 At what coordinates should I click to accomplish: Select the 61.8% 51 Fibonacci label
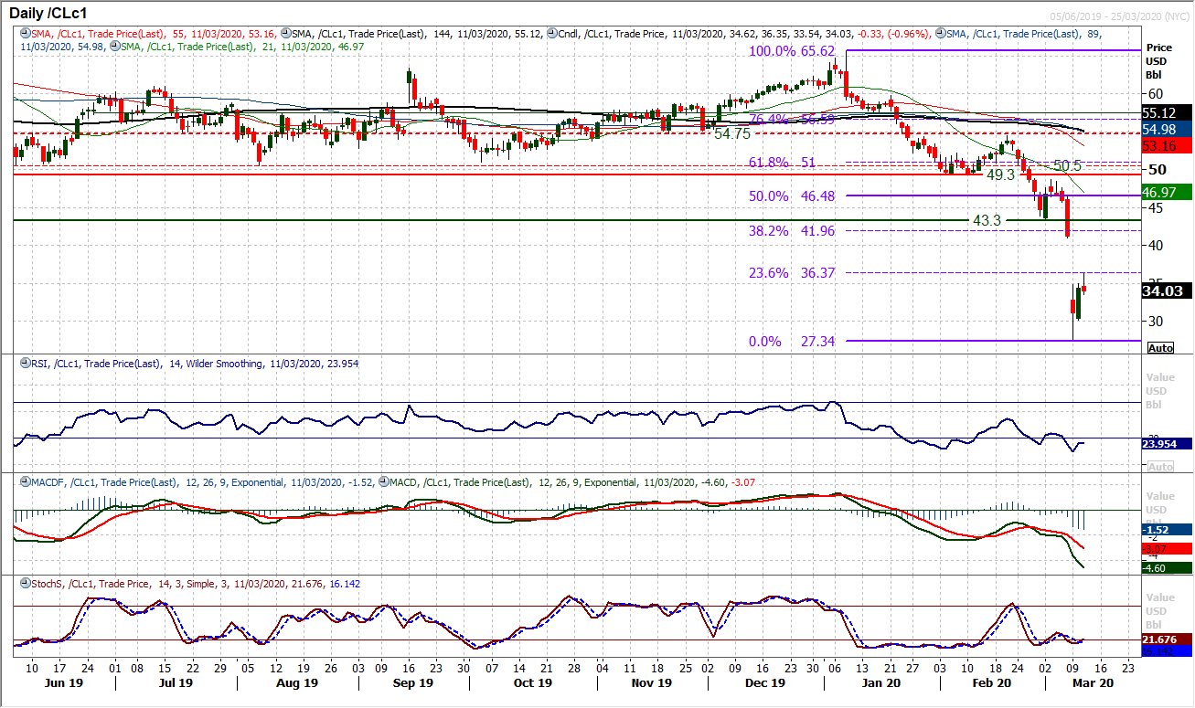coord(783,163)
